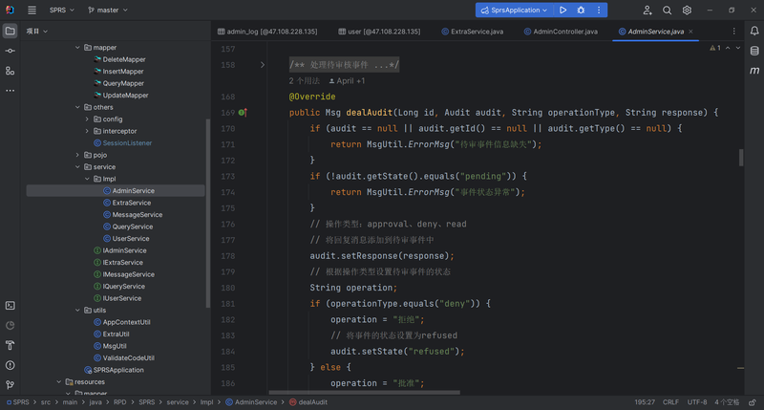Open the SPRS project dropdown
The height and width of the screenshot is (410, 764).
click(61, 10)
